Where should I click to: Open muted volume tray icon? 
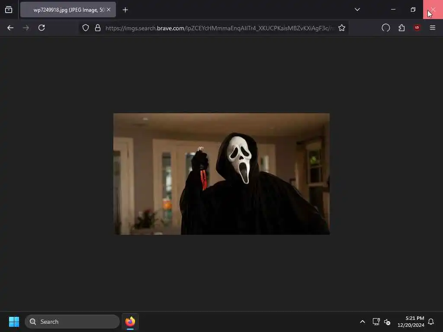[387, 322]
